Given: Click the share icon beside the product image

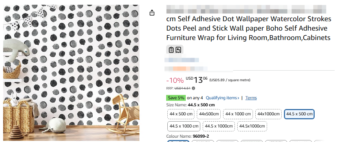Looking at the screenshot, I should click(x=152, y=13).
